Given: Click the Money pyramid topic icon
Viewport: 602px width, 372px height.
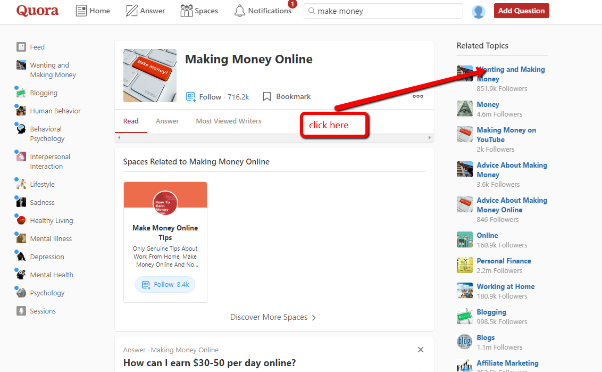Looking at the screenshot, I should pos(465,109).
